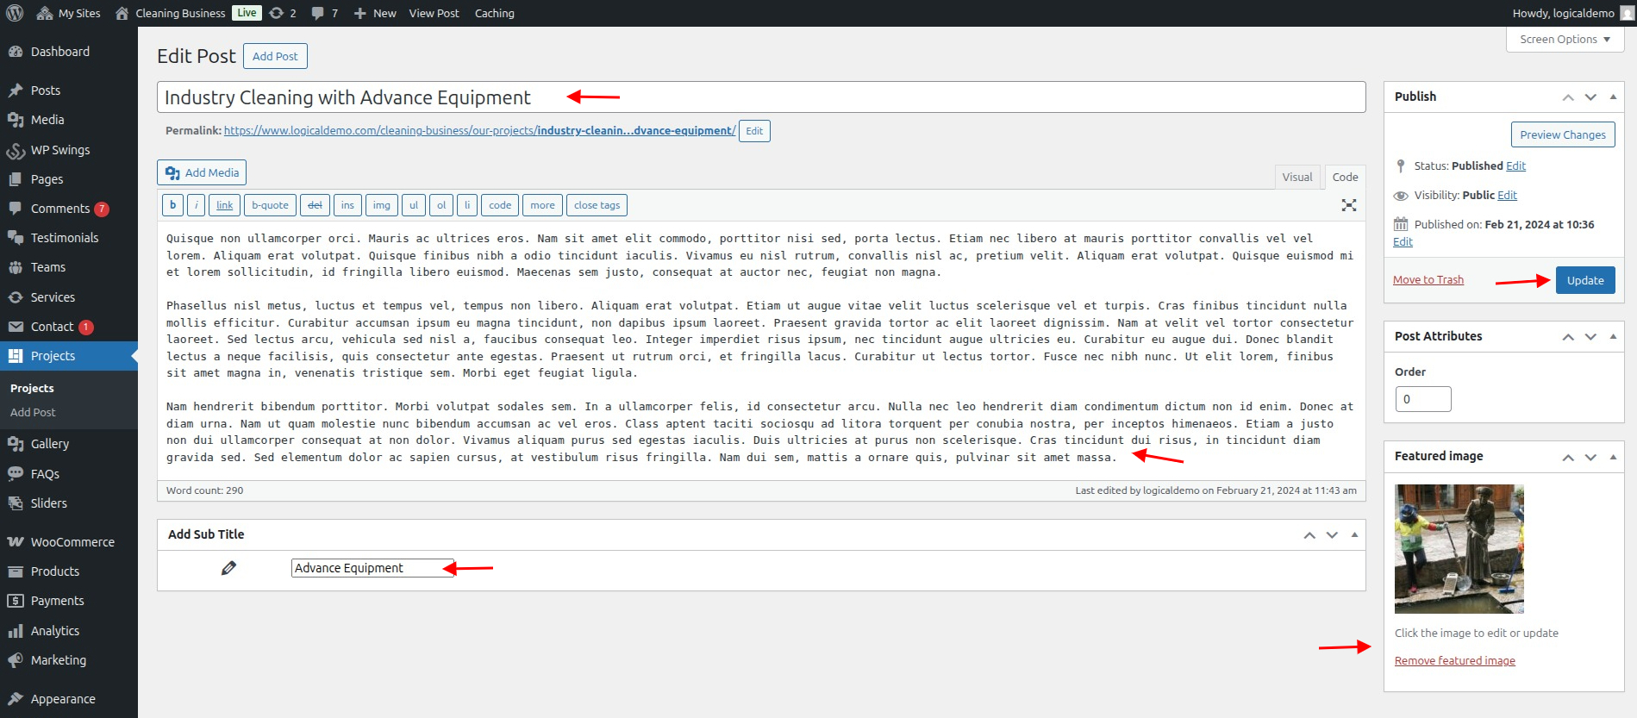The image size is (1637, 718).
Task: Switch to the Visual editor tab
Action: coord(1296,178)
